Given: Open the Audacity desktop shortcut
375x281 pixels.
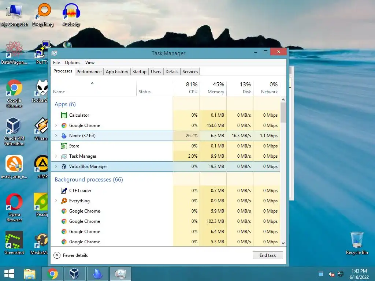Looking at the screenshot, I should [71, 15].
